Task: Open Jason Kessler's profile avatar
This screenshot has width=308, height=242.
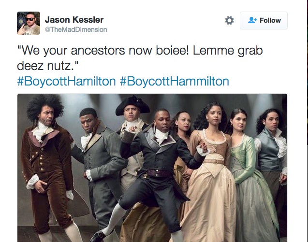Action: coord(29,23)
